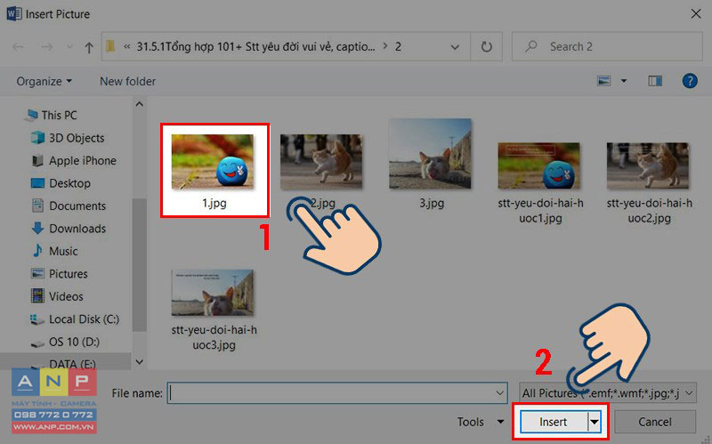This screenshot has width=712, height=444.
Task: Open the All Pictures file type filter
Action: (608, 393)
